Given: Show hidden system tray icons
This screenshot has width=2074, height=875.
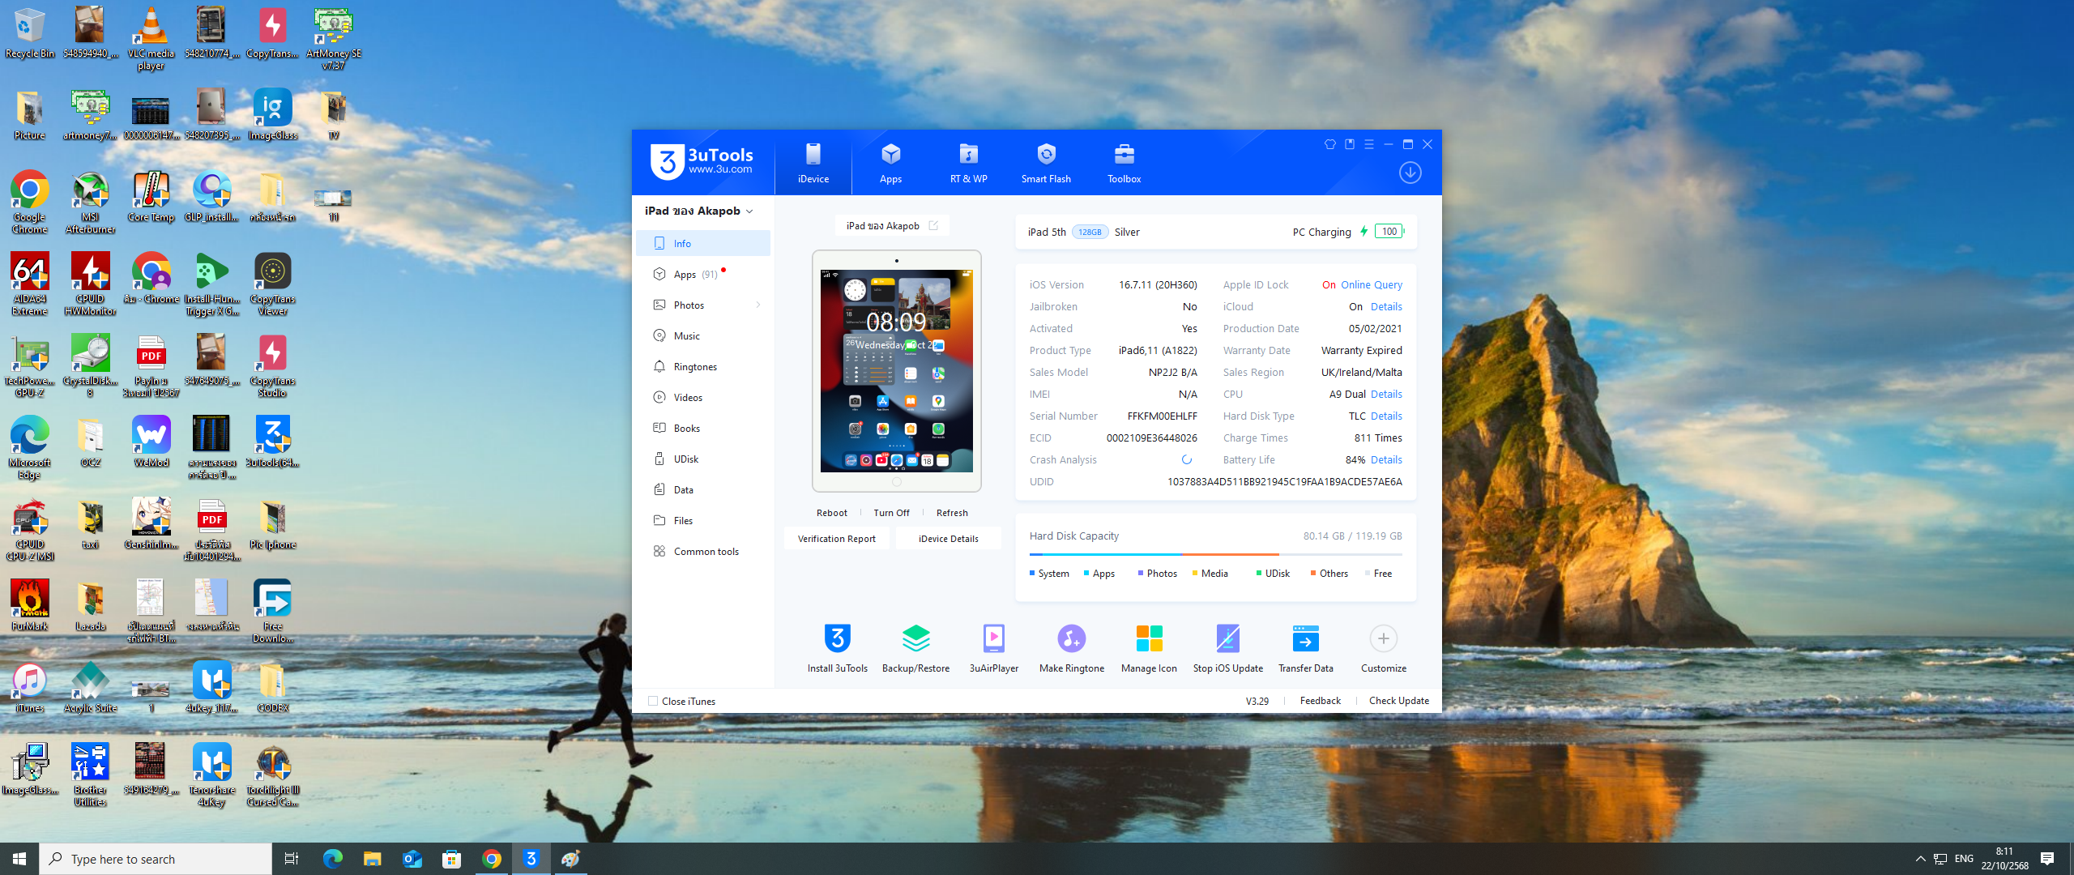Looking at the screenshot, I should [x=1920, y=859].
